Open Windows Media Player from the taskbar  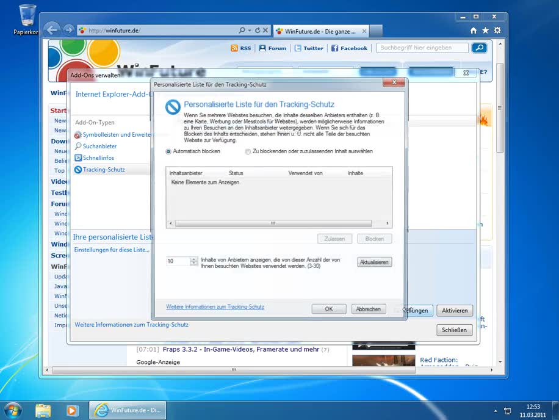[x=71, y=410]
